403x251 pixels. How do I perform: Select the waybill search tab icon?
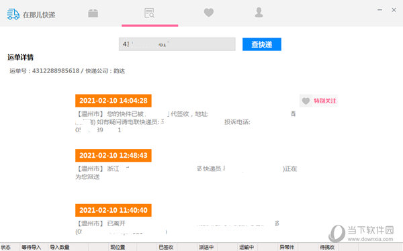pos(149,13)
